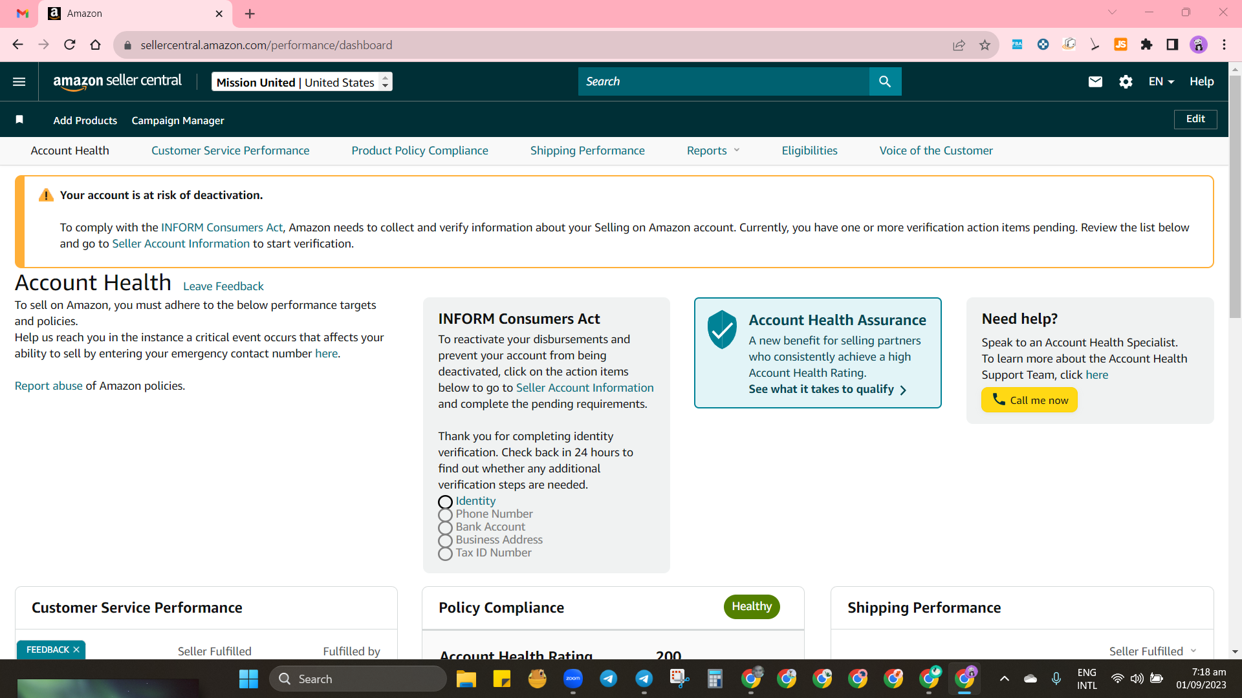Click the Healthy status badge
Image resolution: width=1242 pixels, height=698 pixels.
point(752,606)
